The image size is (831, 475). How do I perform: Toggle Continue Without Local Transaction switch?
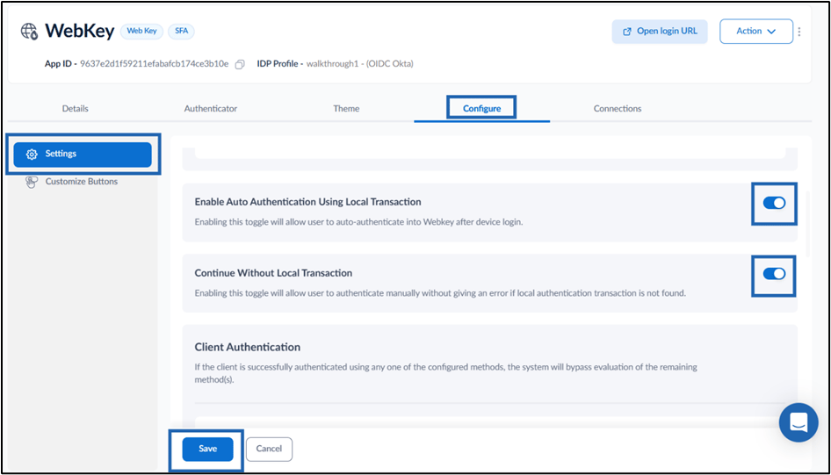tap(774, 274)
